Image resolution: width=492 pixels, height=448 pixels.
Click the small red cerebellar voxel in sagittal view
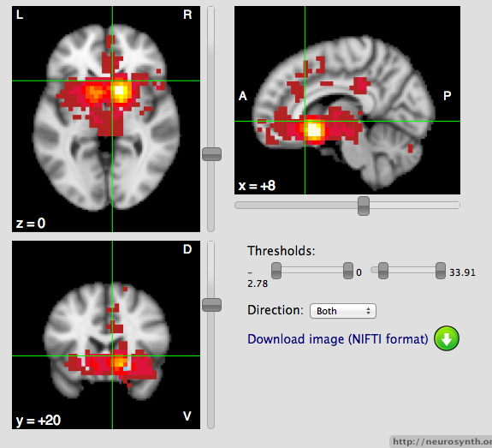tap(411, 148)
